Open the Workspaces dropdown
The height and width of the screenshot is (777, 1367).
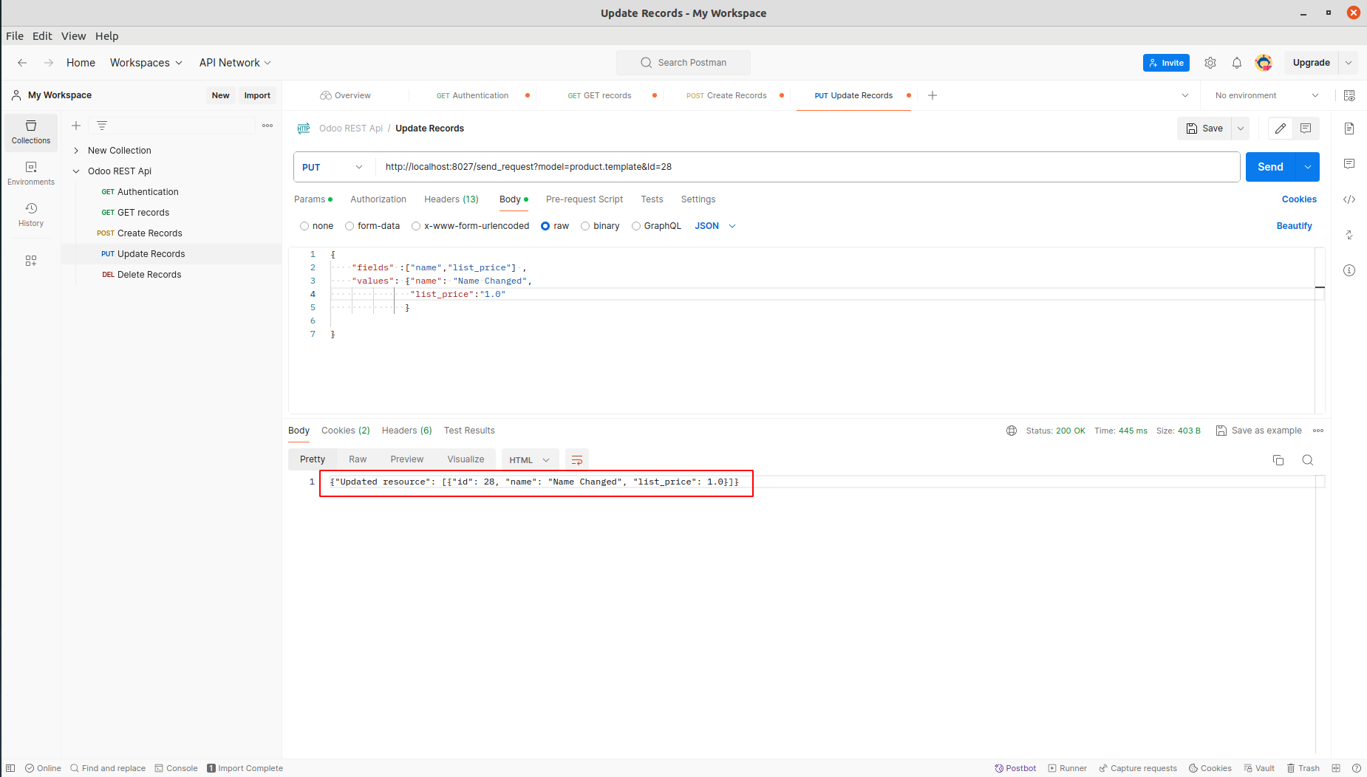pyautogui.click(x=146, y=63)
